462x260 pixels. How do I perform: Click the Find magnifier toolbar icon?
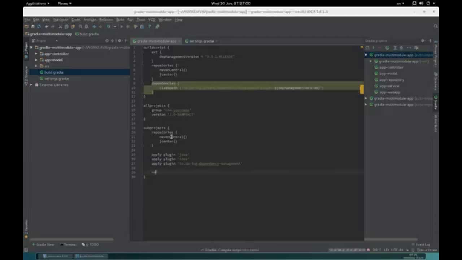[80, 26]
